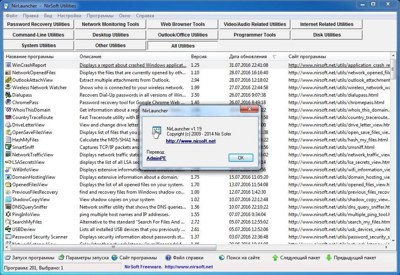Click the OpenedFilesView folder icon
Screen dimensions: 400x275
8,184
